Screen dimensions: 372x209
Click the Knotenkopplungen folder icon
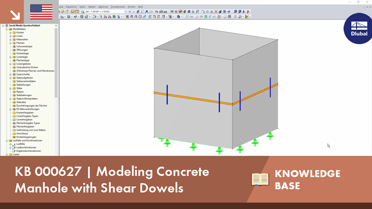pos(14,137)
